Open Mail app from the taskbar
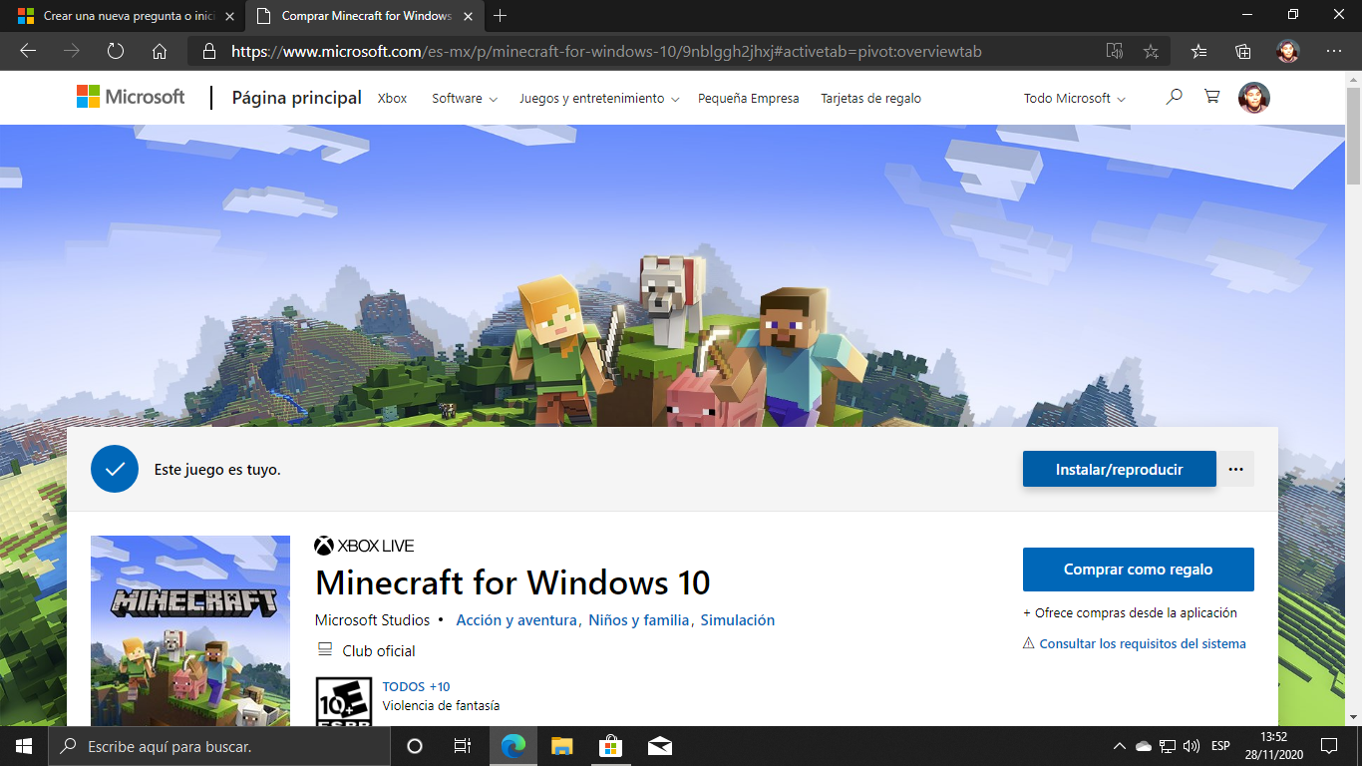The width and height of the screenshot is (1362, 766). pyautogui.click(x=659, y=746)
